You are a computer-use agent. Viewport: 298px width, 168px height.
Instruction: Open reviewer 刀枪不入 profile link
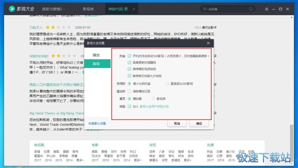36,28
